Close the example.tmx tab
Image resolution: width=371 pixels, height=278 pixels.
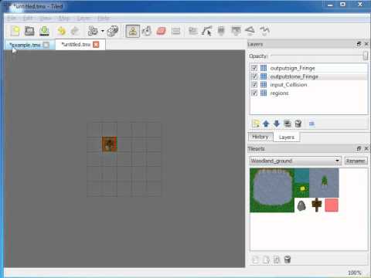pyautogui.click(x=46, y=45)
